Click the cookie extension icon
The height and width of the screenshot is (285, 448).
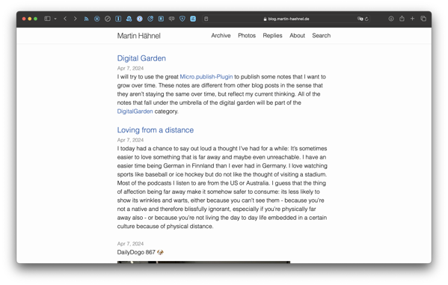coord(150,19)
